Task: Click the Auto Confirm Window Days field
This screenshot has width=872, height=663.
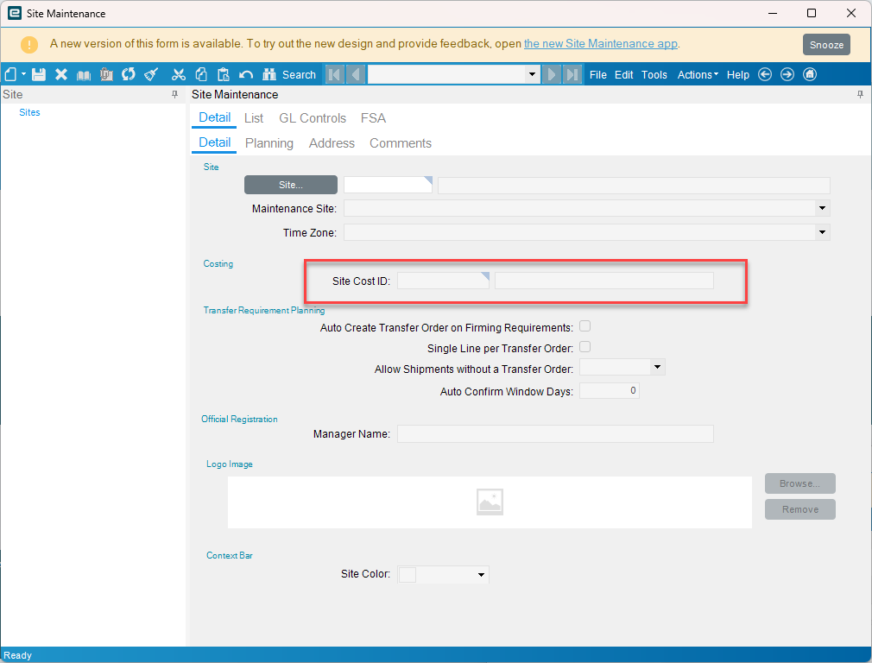Action: click(609, 390)
